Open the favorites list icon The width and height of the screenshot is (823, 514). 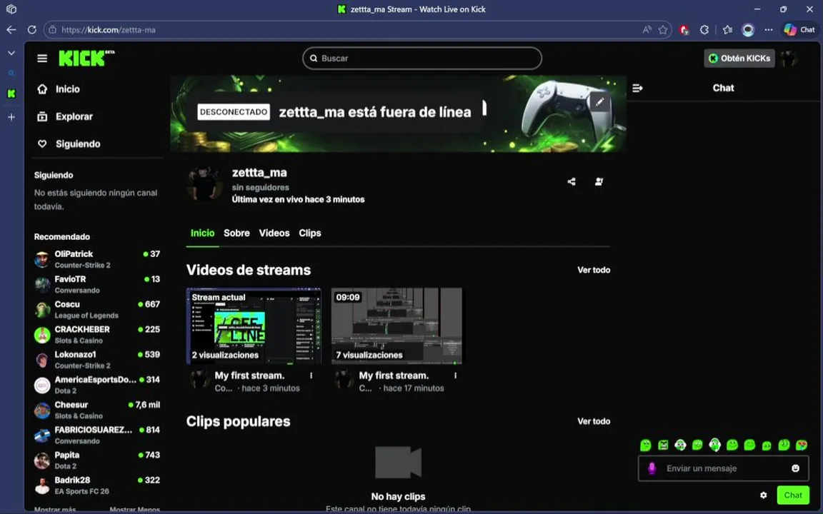727,30
